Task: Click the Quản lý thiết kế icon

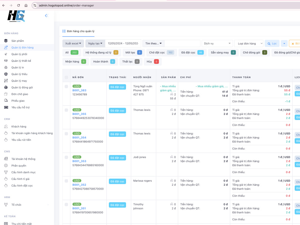Action: [6, 61]
